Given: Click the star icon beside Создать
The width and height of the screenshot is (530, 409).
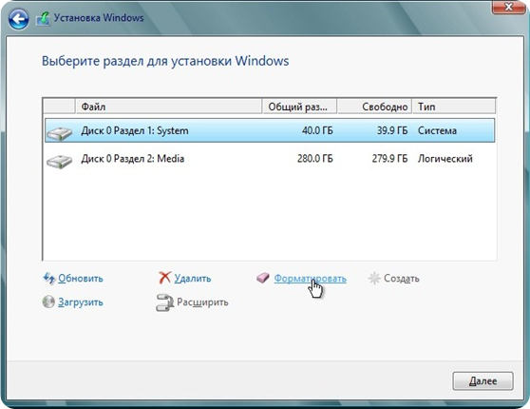Looking at the screenshot, I should (374, 279).
